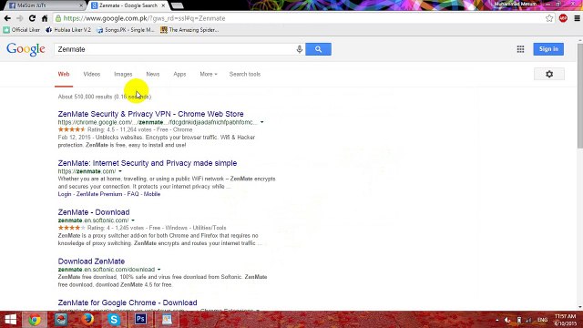Select the Web search tab
The image size is (583, 328).
point(64,74)
